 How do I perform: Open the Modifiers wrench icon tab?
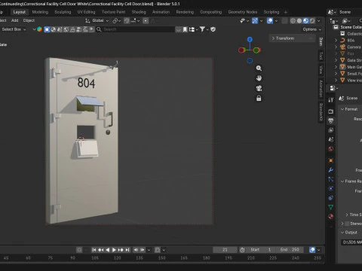tap(331, 170)
